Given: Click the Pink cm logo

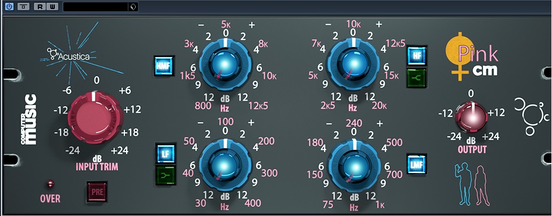Looking at the screenshot, I should click(472, 57).
